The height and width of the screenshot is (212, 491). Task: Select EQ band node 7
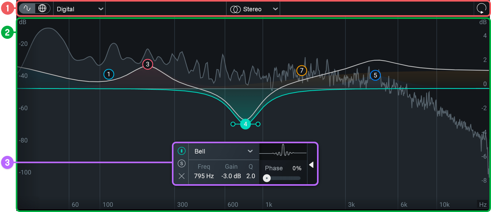[x=302, y=71]
